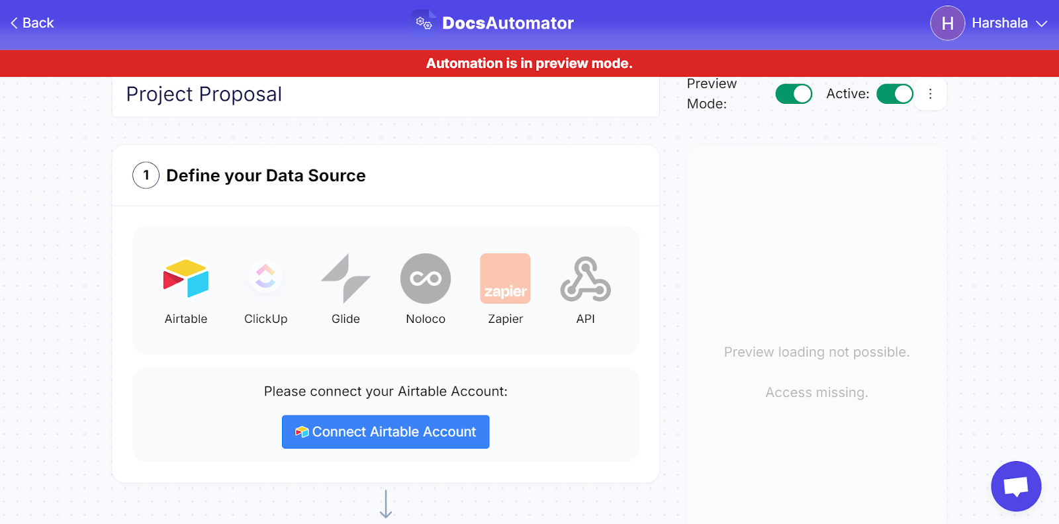1059x524 pixels.
Task: Toggle Preview Mode switch off
Action: pyautogui.click(x=794, y=94)
